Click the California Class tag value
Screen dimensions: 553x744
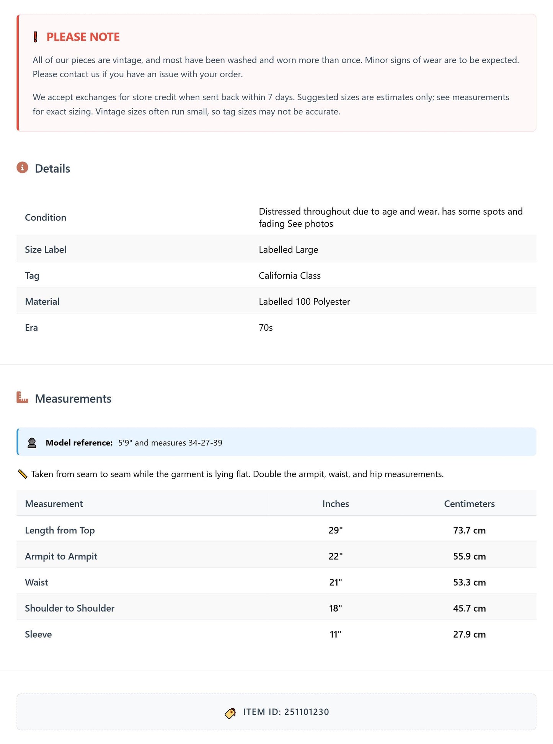point(290,276)
